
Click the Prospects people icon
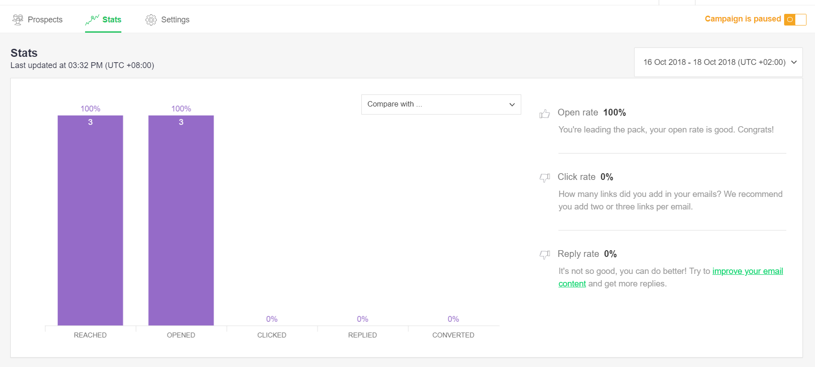tap(18, 20)
